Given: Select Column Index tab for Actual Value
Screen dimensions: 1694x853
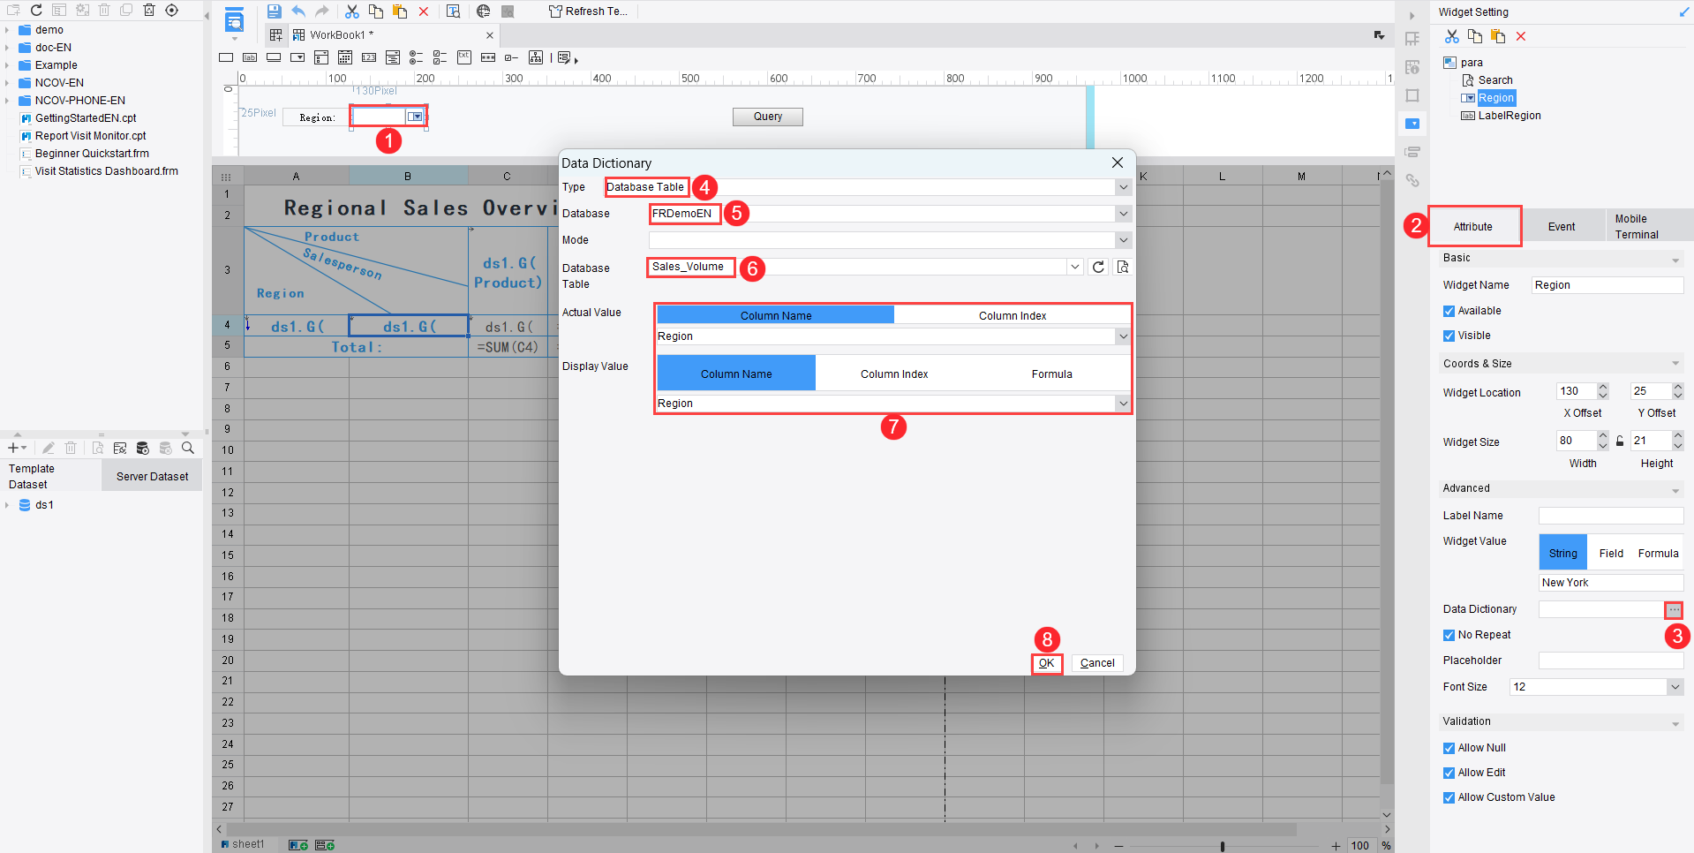Looking at the screenshot, I should [1012, 315].
